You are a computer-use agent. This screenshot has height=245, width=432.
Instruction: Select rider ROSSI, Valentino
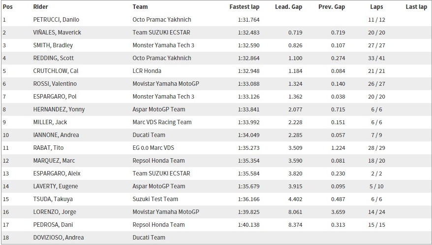point(55,84)
